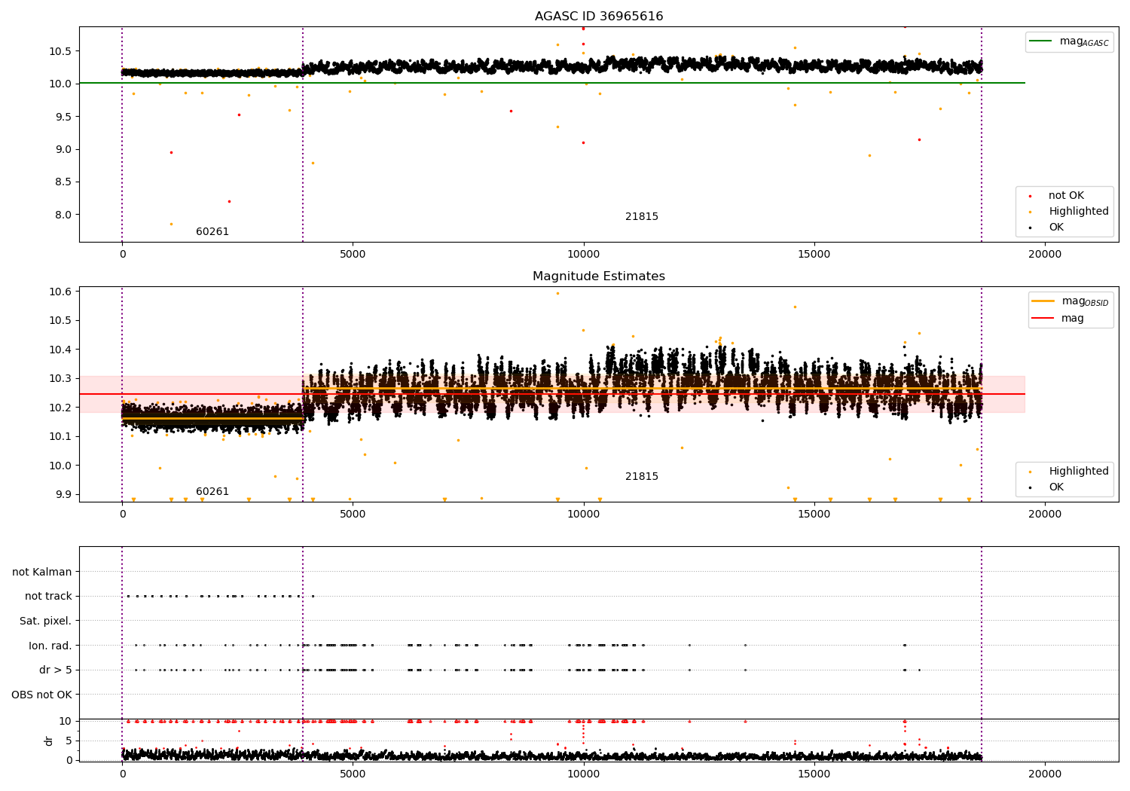Click the mag AGASC legend entry

click(1084, 41)
